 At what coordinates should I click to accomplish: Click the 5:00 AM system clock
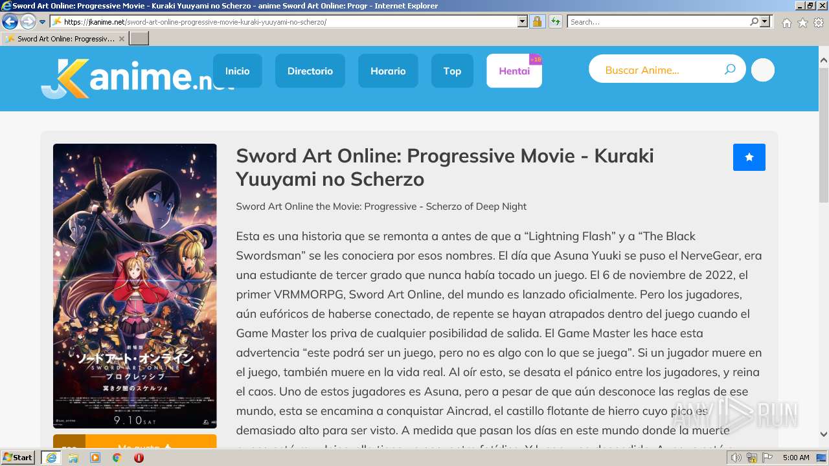click(x=796, y=458)
